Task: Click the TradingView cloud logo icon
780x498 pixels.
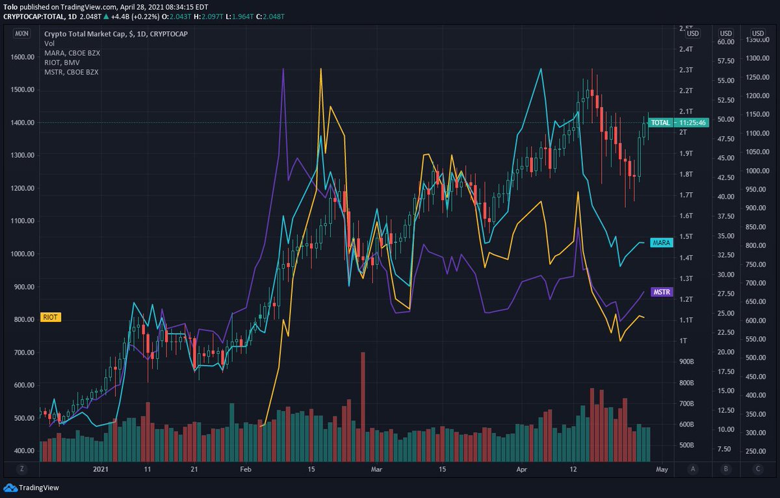Action: 10,488
